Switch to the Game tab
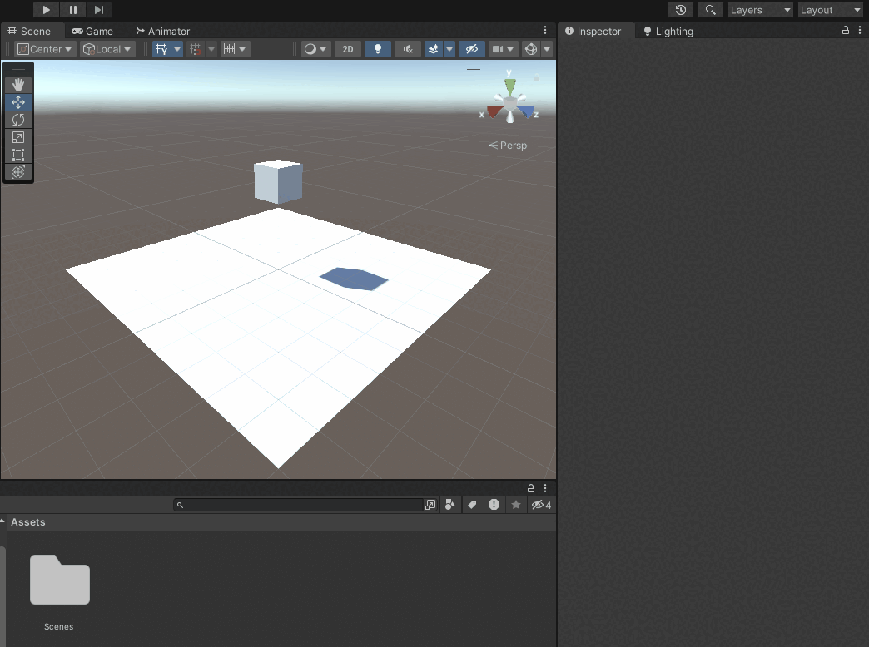The image size is (869, 647). (x=92, y=31)
